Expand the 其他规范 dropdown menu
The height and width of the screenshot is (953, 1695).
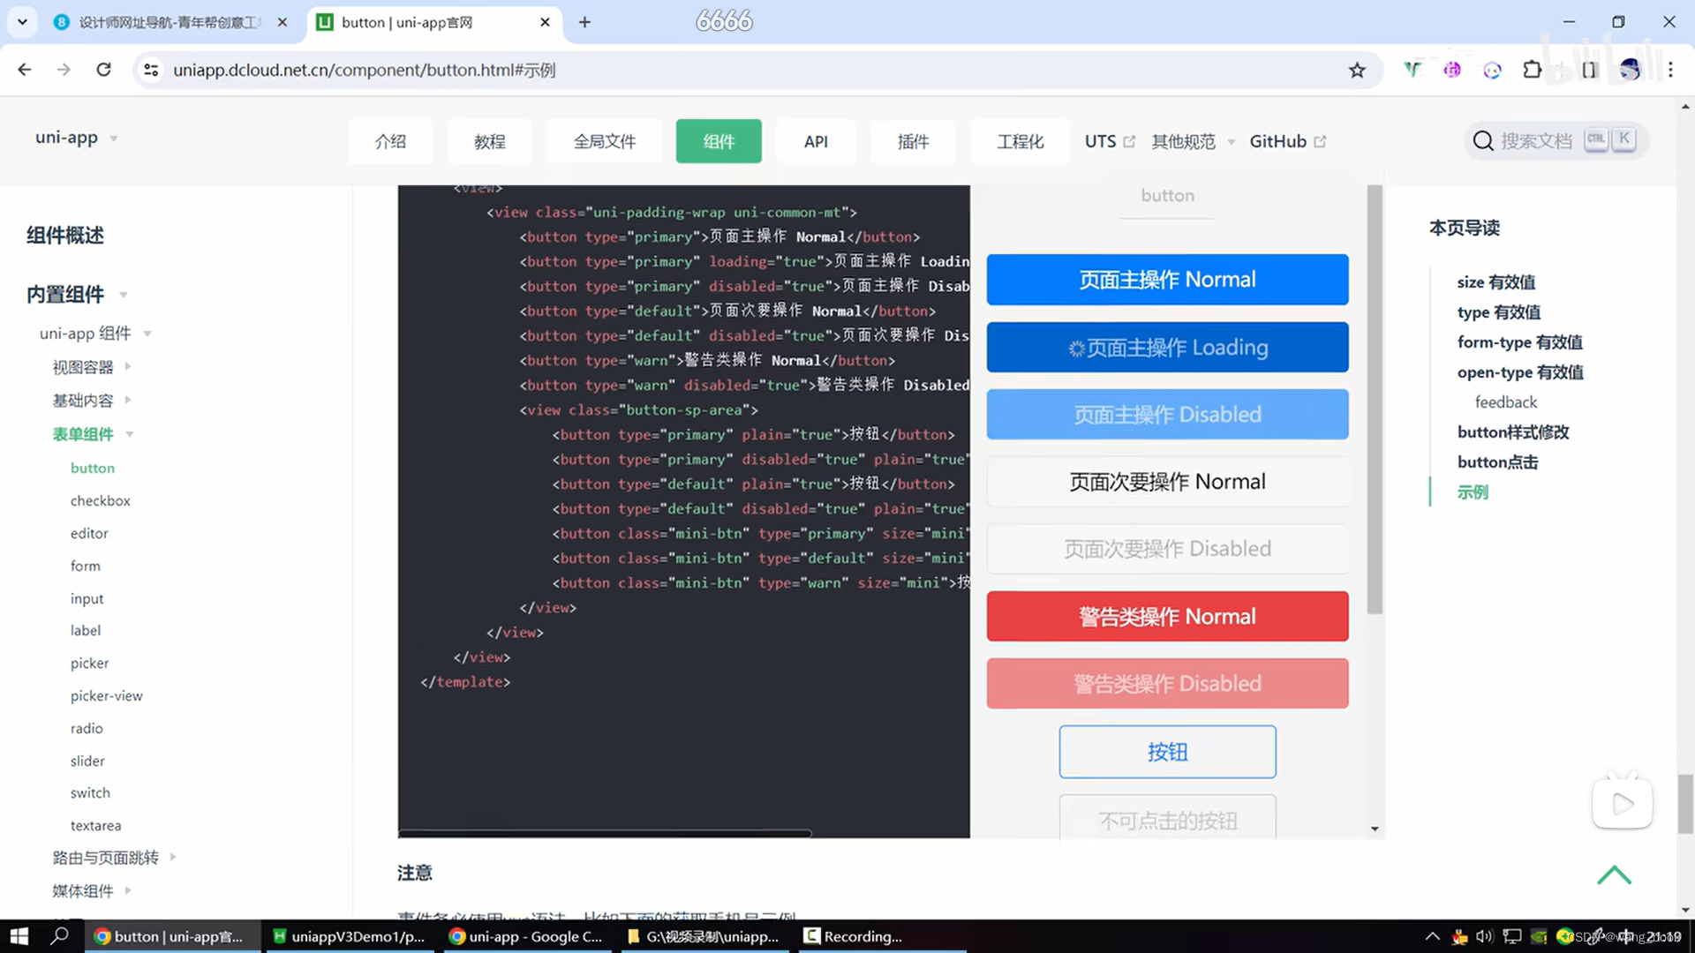(x=1193, y=141)
